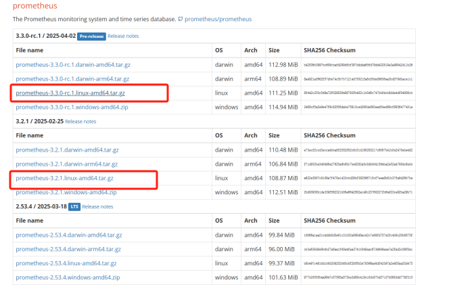The width and height of the screenshot is (468, 295).
Task: Click the LTS badge
Action: pyautogui.click(x=74, y=206)
